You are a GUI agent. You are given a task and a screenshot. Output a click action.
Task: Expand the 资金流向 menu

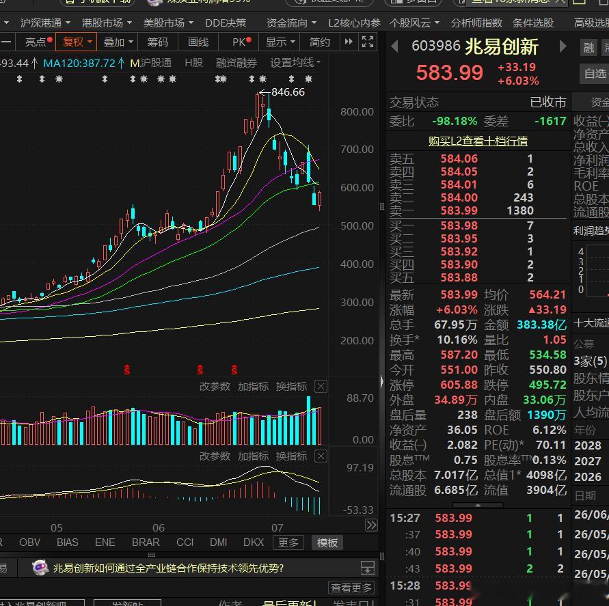pyautogui.click(x=291, y=23)
